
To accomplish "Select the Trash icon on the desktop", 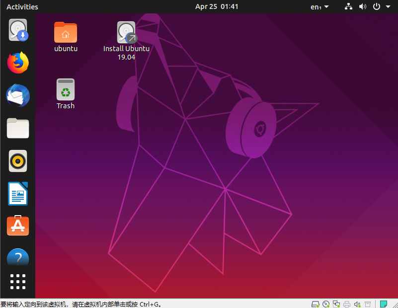I will point(66,94).
